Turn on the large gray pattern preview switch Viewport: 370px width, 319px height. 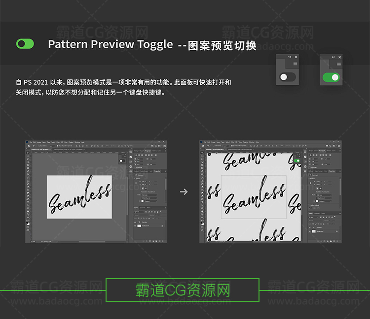pos(287,77)
